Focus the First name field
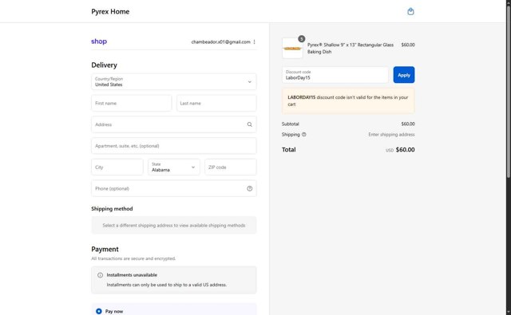 coord(131,103)
